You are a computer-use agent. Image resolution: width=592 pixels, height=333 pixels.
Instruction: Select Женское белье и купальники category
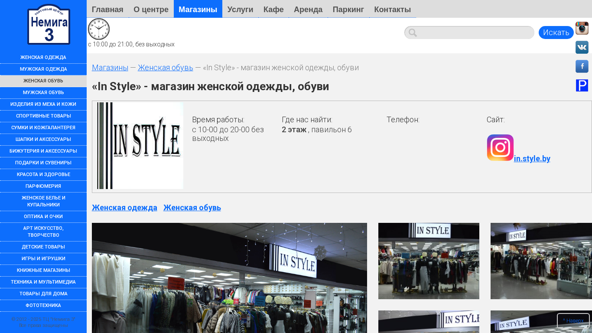[43, 202]
